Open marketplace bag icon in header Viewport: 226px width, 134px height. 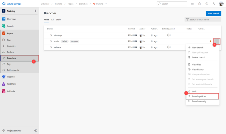[x=199, y=4]
